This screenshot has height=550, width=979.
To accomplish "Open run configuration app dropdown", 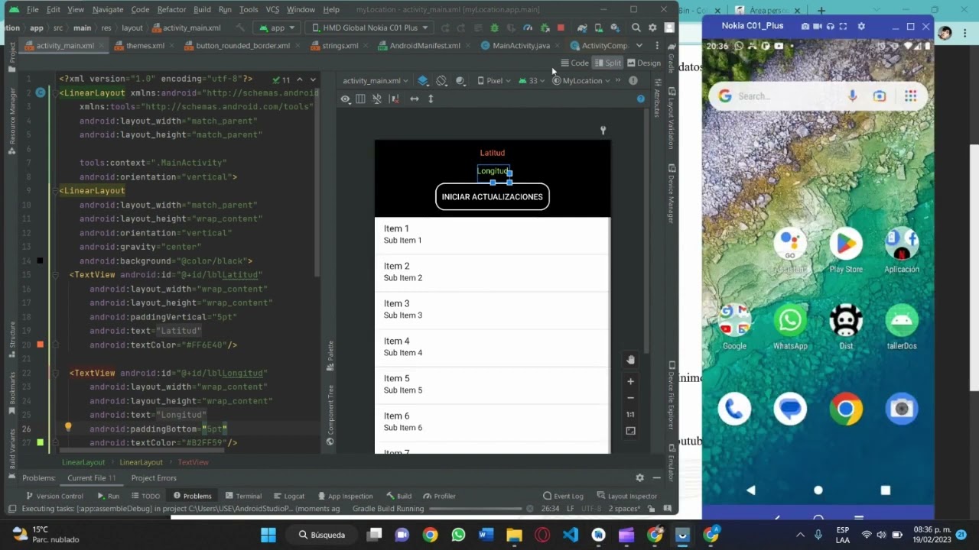I will point(277,27).
